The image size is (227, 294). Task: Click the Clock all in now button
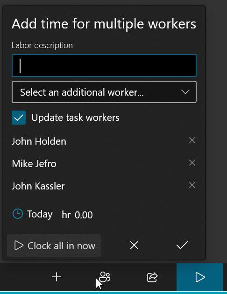click(54, 245)
